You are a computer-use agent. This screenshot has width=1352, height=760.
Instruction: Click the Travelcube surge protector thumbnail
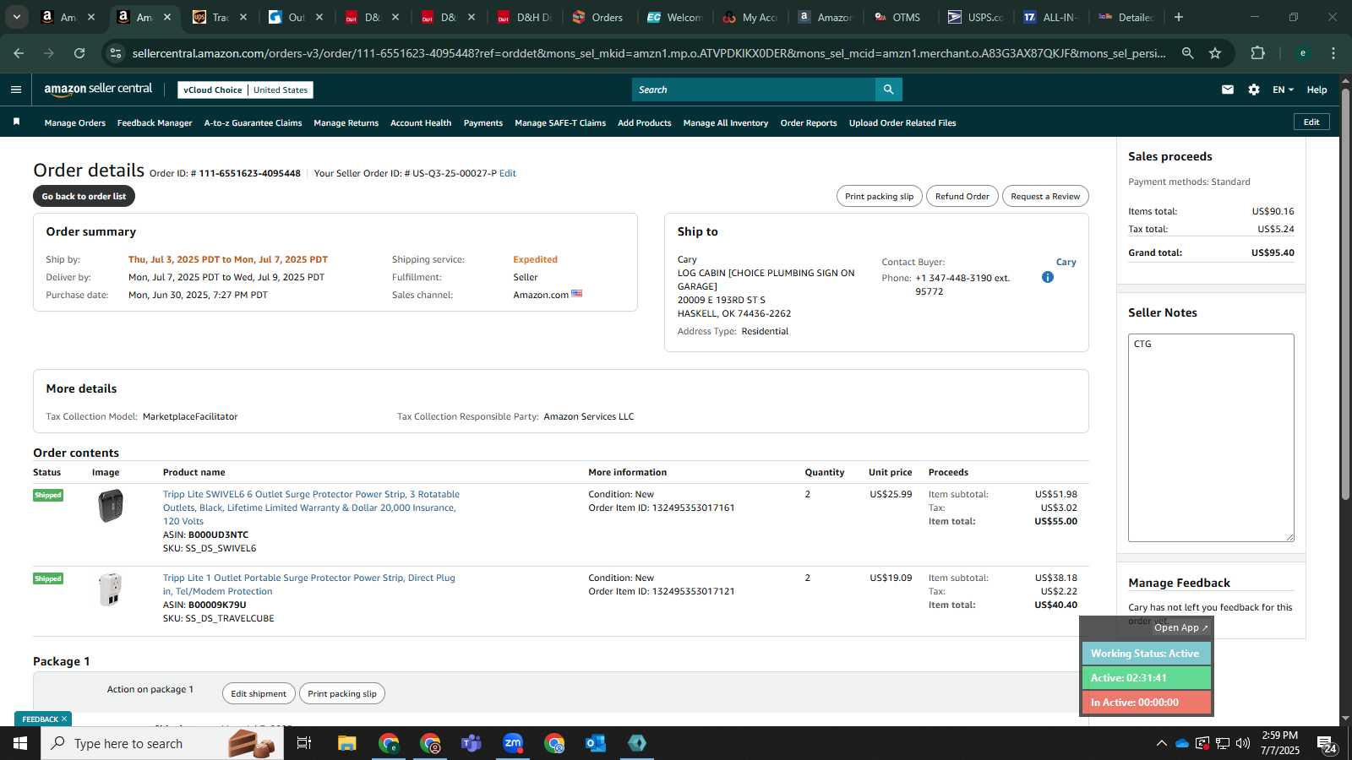(111, 589)
